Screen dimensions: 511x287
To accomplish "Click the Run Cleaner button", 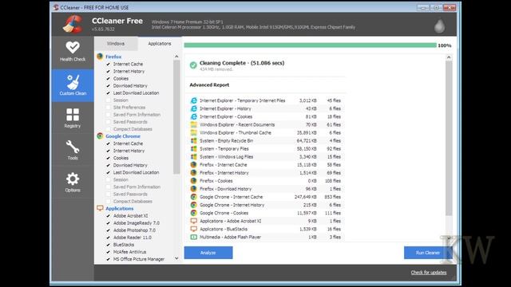I will (428, 253).
